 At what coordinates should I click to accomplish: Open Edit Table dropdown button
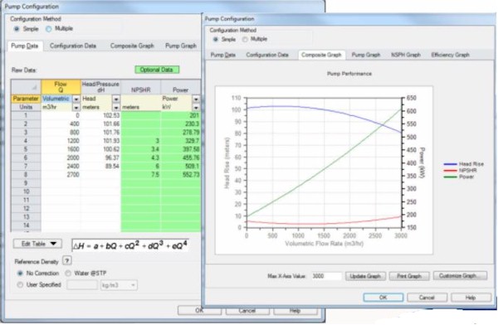(37, 244)
